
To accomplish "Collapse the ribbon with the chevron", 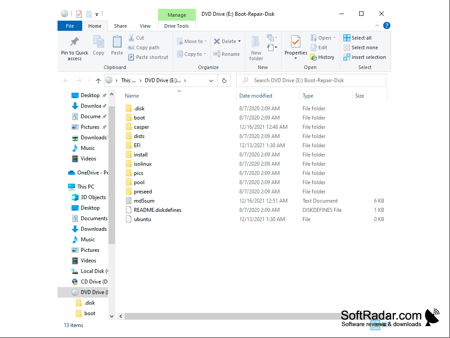I will (377, 25).
